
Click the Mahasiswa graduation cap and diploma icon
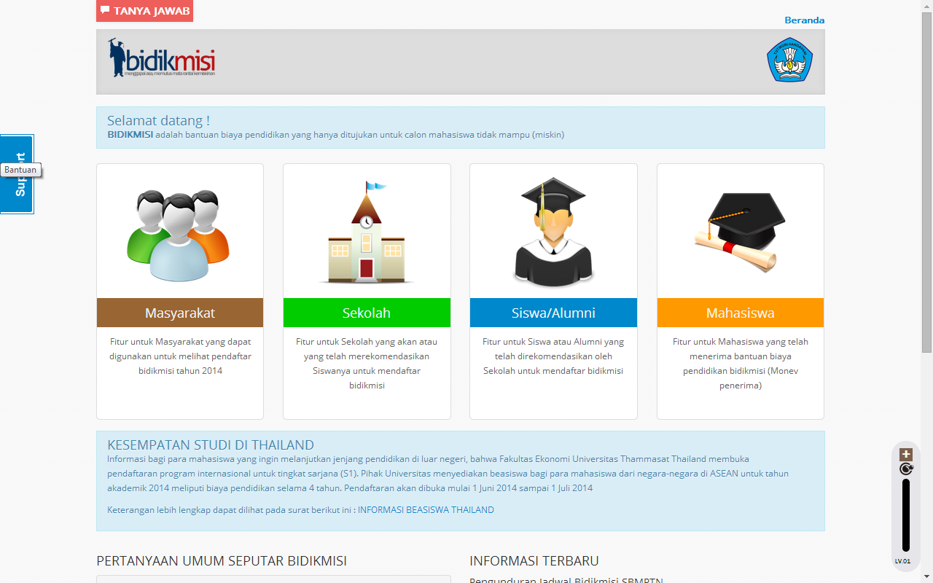[x=740, y=232]
